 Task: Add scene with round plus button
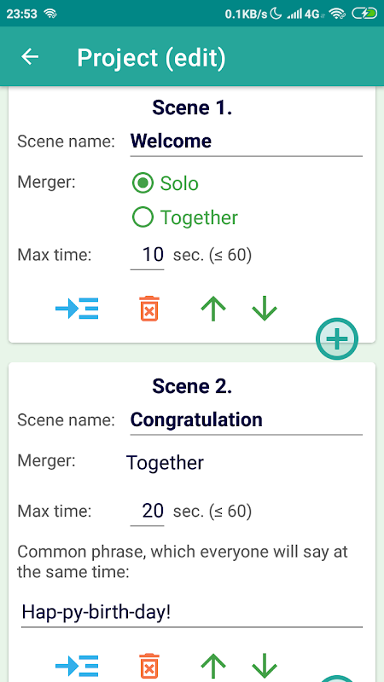coord(336,338)
